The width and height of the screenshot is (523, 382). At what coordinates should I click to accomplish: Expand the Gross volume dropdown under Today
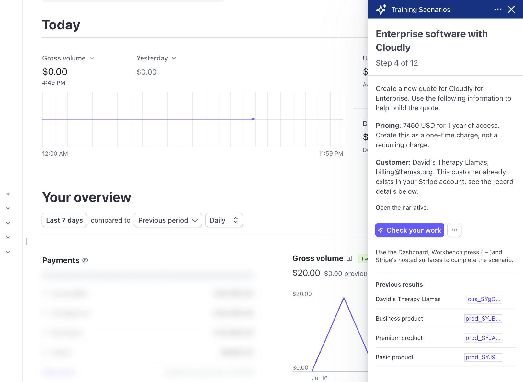pos(68,58)
